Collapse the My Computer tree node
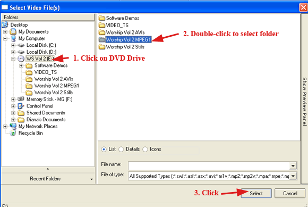308x207 pixels. [5, 38]
